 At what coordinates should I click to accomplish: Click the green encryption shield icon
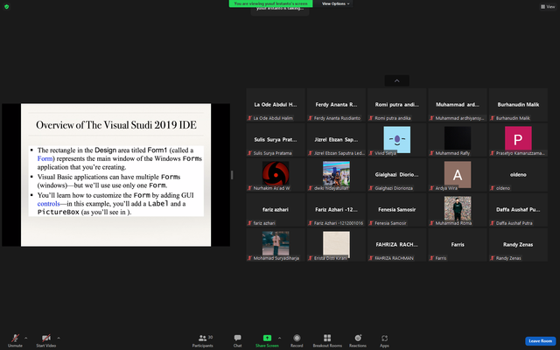pos(7,6)
